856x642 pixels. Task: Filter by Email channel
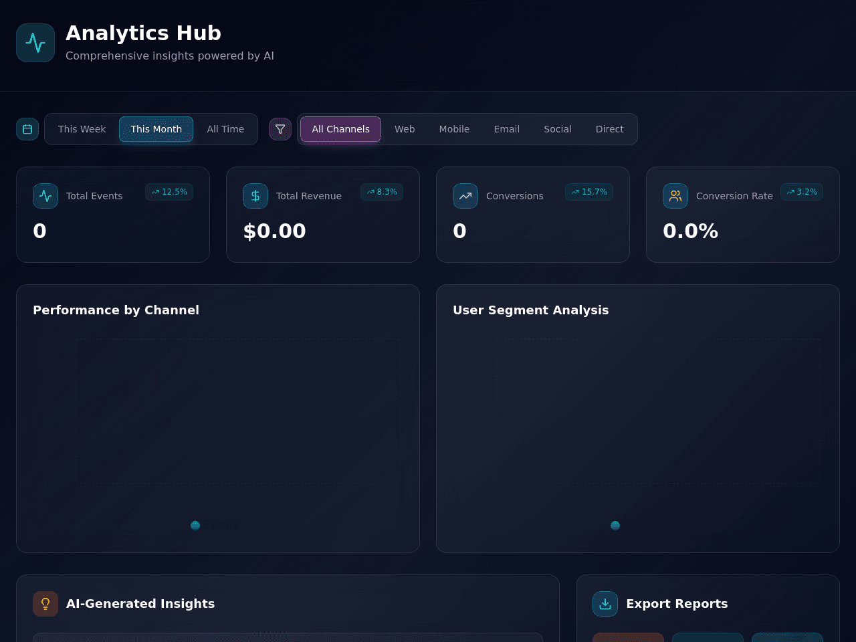coord(506,129)
